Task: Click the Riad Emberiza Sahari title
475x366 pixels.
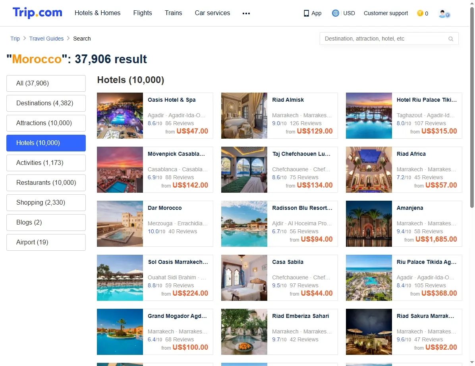Action: click(301, 316)
